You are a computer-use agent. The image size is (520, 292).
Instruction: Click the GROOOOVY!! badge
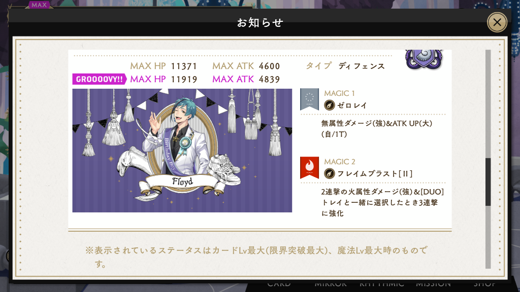tap(100, 79)
